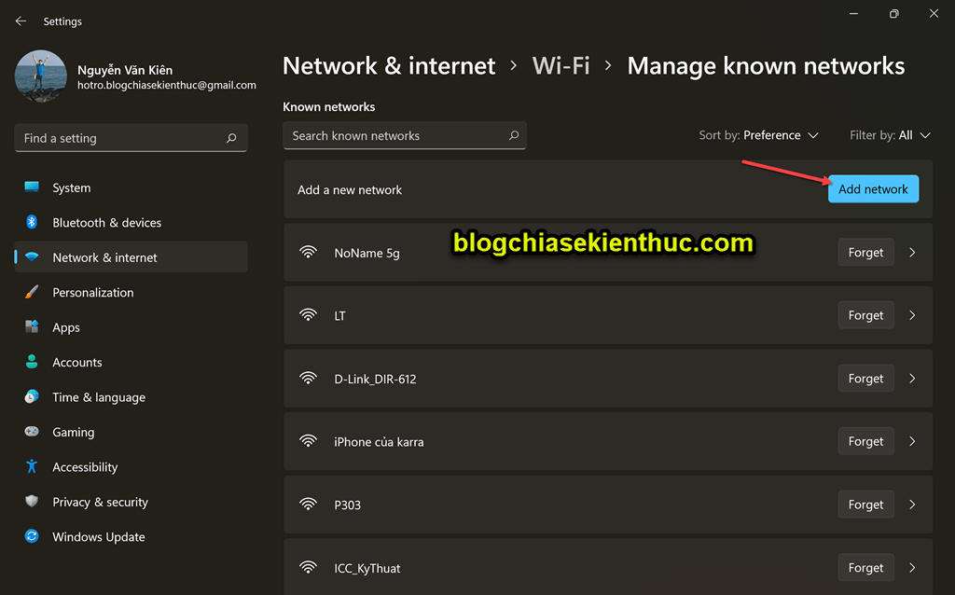Expand D-Link_DIR-612 network details chevron
The height and width of the screenshot is (595, 955).
point(912,379)
